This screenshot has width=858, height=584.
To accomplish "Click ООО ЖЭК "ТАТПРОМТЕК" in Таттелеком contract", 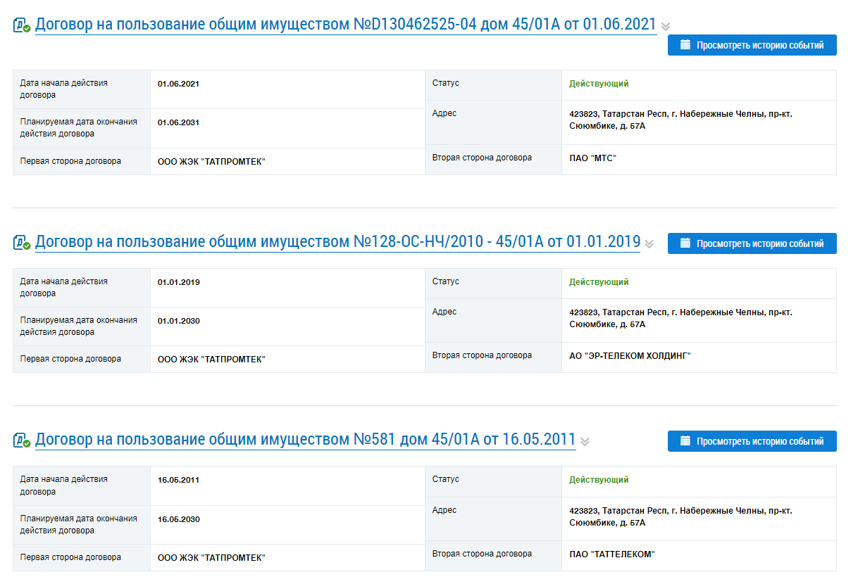I will pos(211,558).
